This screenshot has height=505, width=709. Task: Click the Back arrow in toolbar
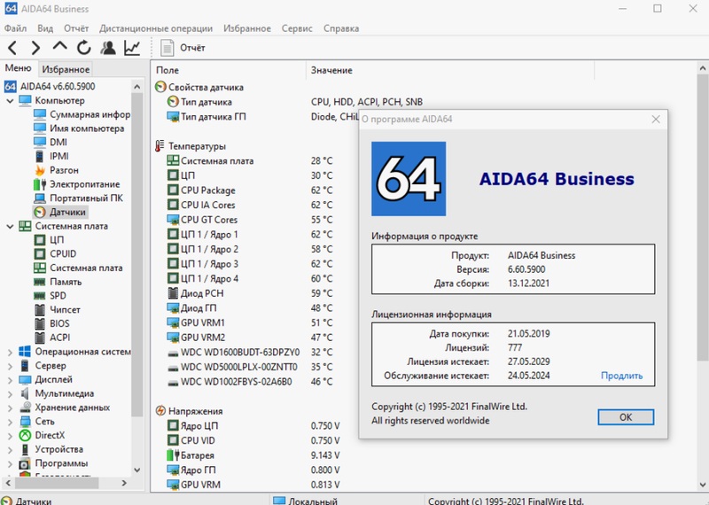[12, 48]
